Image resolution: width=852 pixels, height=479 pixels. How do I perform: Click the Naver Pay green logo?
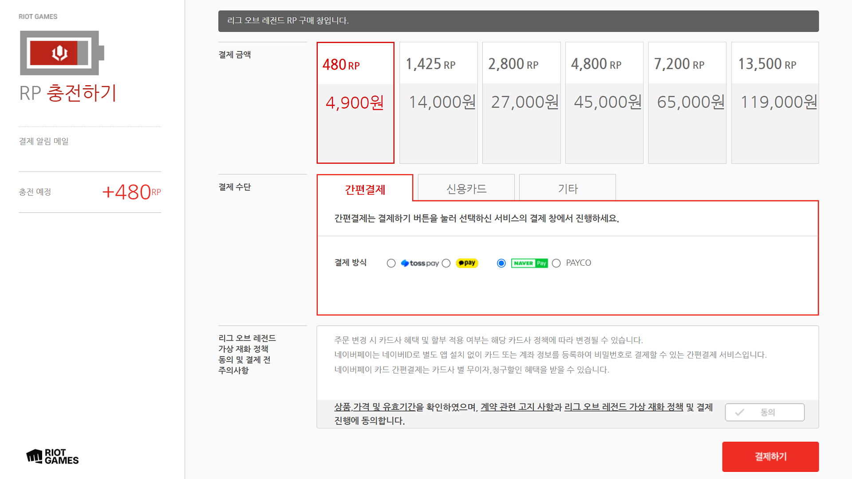[529, 263]
